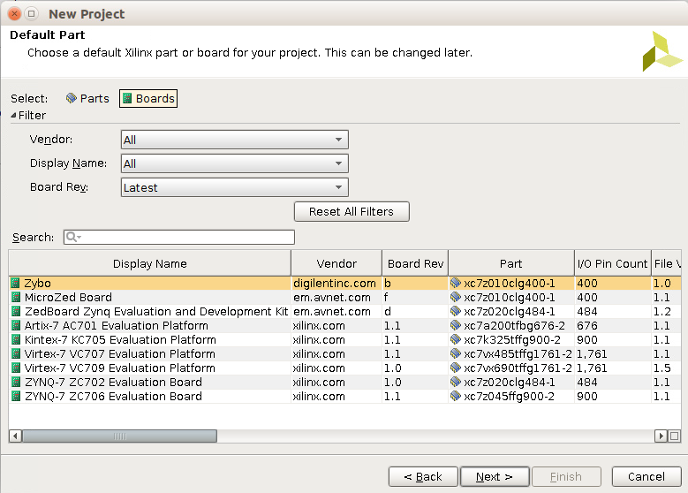688x493 pixels.
Task: Close the New Project window
Action: pos(14,13)
